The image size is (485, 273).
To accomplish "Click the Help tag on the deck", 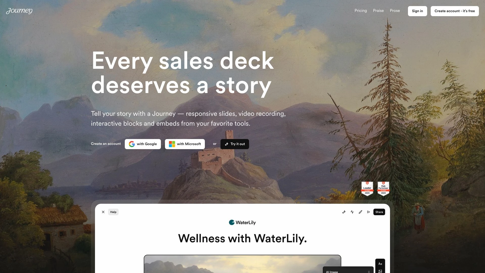I will [x=113, y=212].
